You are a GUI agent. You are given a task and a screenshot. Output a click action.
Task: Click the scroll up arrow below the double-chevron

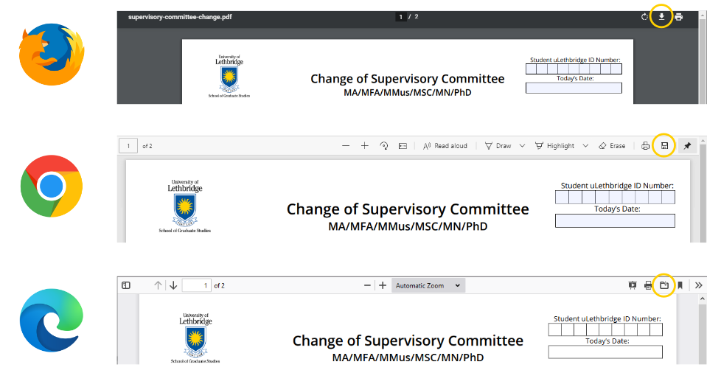coord(702,299)
